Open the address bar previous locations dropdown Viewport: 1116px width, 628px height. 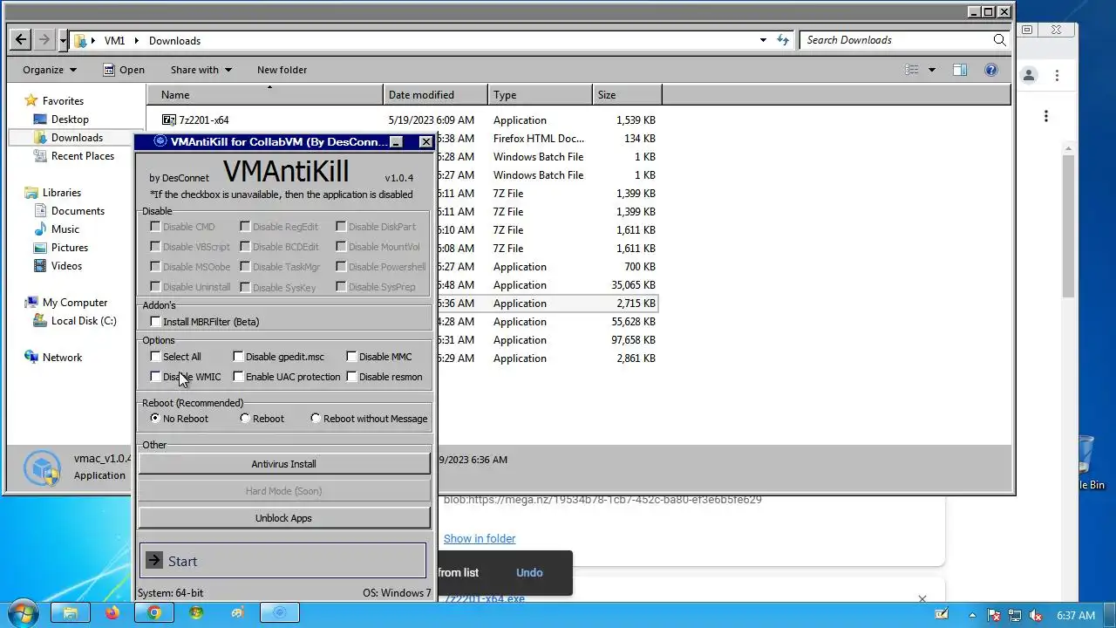(x=763, y=40)
